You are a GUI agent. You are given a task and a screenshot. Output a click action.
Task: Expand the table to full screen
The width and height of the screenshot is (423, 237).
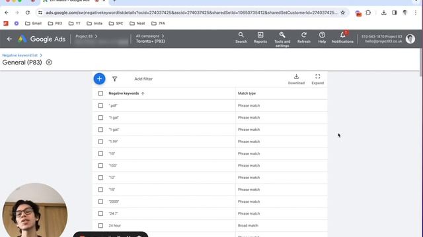click(x=317, y=79)
